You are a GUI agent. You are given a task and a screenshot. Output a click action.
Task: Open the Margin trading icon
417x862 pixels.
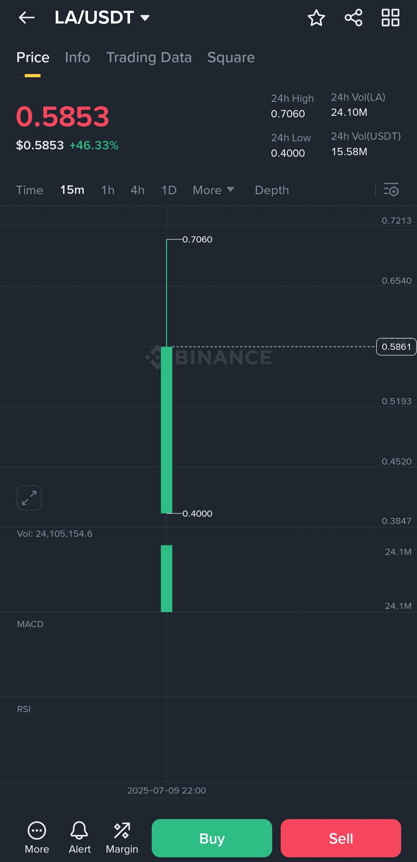[x=122, y=830]
